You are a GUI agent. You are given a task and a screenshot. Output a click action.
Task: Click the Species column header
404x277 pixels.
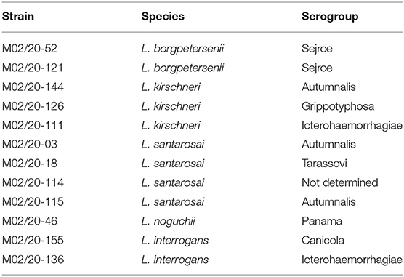(x=163, y=16)
